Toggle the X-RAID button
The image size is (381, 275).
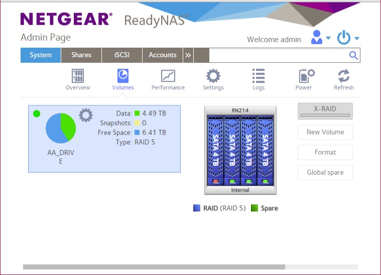[325, 111]
